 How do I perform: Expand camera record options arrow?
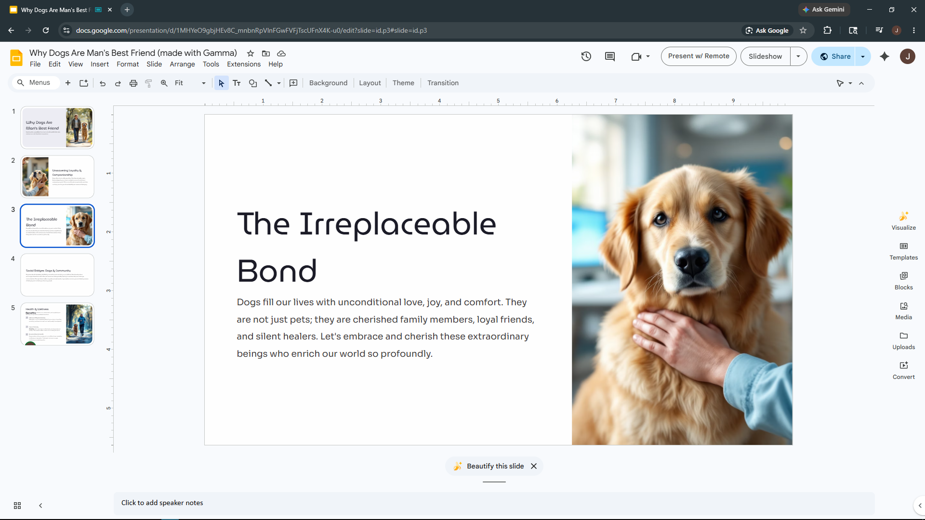click(648, 56)
